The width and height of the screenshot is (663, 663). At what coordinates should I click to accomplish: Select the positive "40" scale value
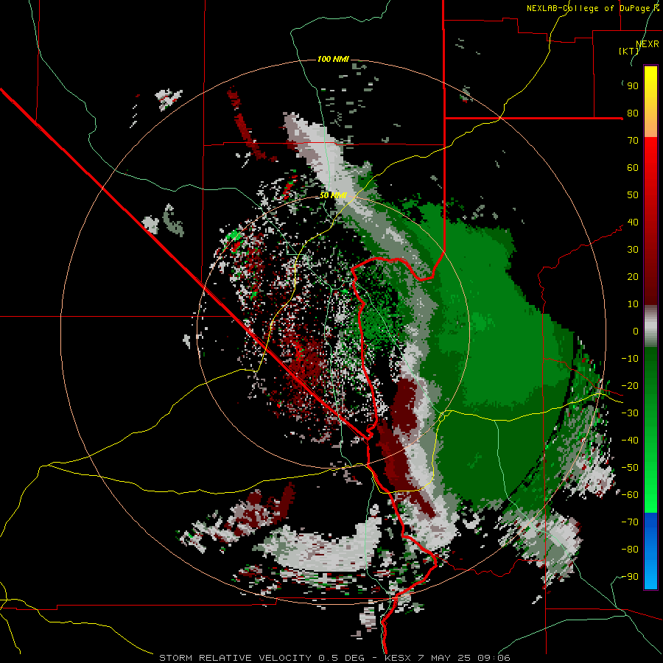point(633,222)
